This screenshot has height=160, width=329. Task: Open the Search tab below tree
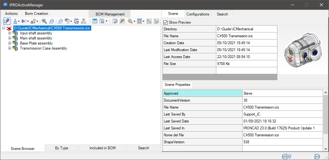coord(143,148)
